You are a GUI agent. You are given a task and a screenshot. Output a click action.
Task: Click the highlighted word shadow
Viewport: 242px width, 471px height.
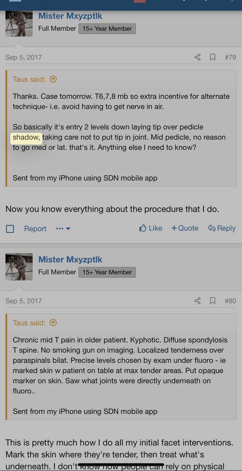click(x=27, y=138)
